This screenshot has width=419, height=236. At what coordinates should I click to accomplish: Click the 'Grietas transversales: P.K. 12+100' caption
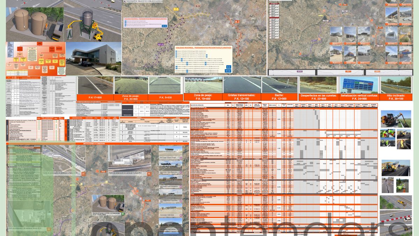tap(242, 97)
